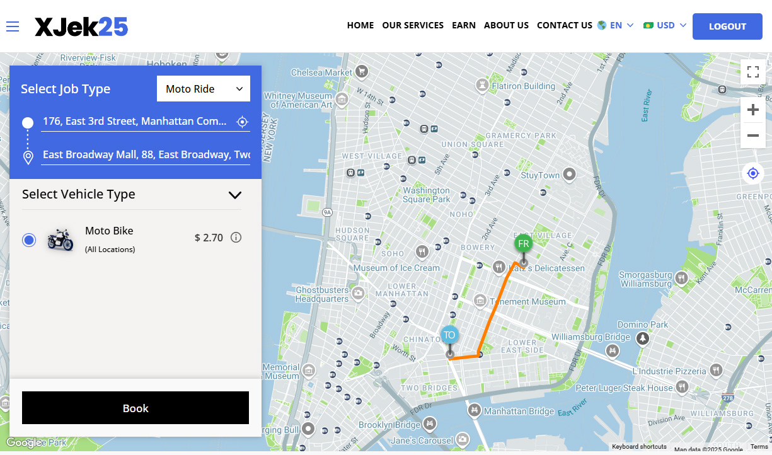Image resolution: width=772 pixels, height=455 pixels.
Task: Select the Moto Bike radio button
Action: coord(29,240)
